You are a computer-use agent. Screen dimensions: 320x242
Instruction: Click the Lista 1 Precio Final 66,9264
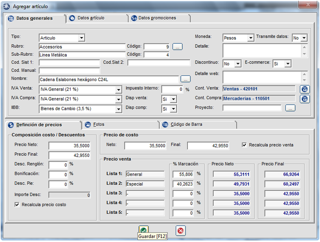click(282, 174)
